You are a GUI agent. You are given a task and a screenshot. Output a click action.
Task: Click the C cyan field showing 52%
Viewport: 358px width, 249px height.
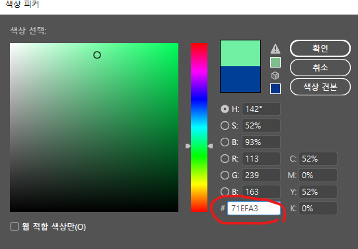pos(318,158)
